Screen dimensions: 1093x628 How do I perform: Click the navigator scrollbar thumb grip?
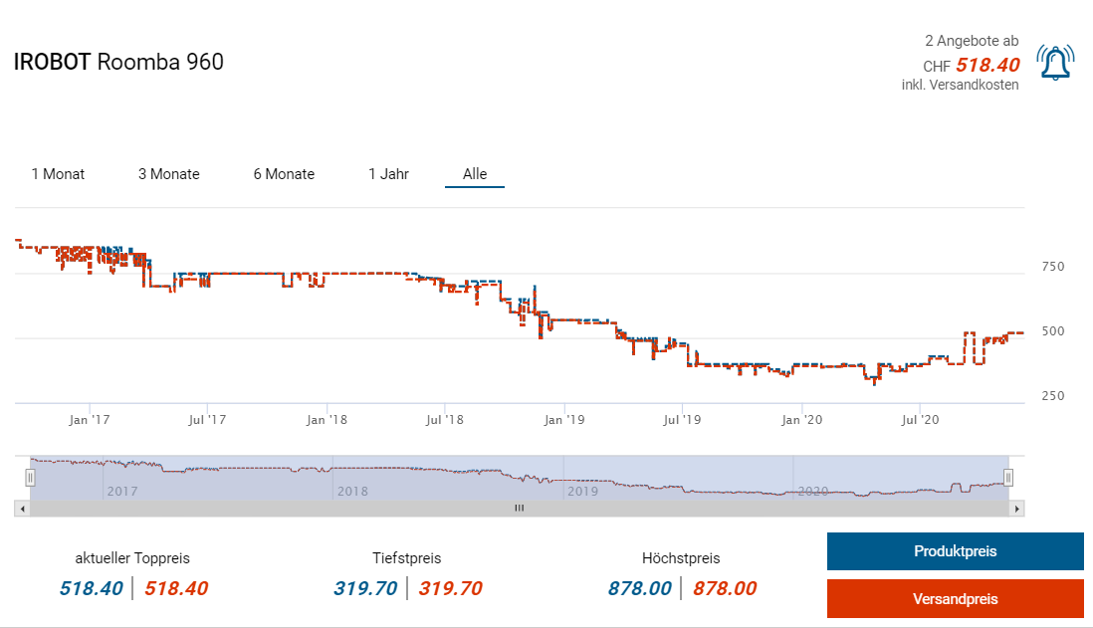point(518,509)
